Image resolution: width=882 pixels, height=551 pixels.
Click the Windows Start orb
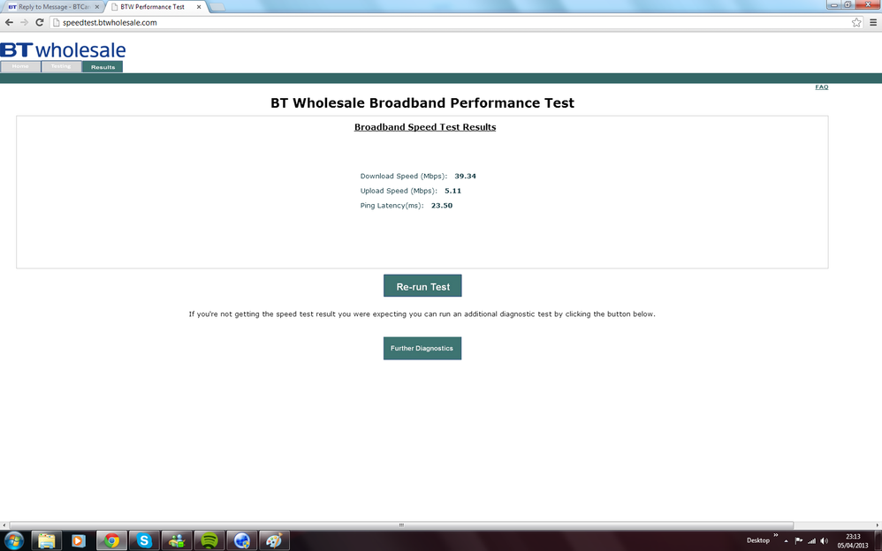point(13,540)
